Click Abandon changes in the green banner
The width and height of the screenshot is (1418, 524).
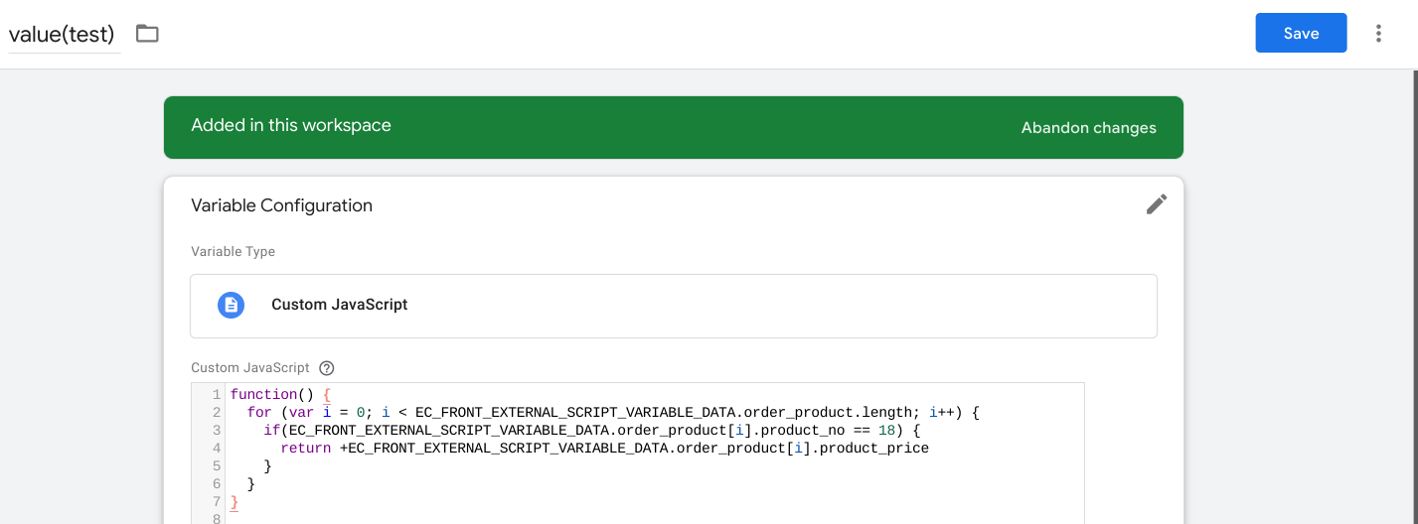(x=1088, y=128)
